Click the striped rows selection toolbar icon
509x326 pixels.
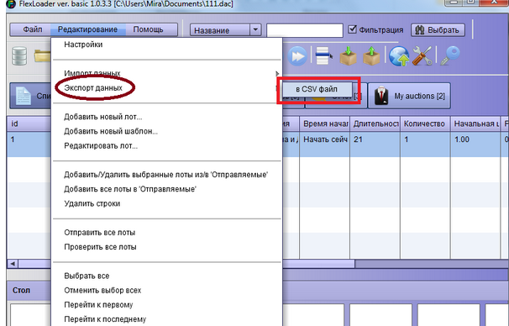point(323,55)
